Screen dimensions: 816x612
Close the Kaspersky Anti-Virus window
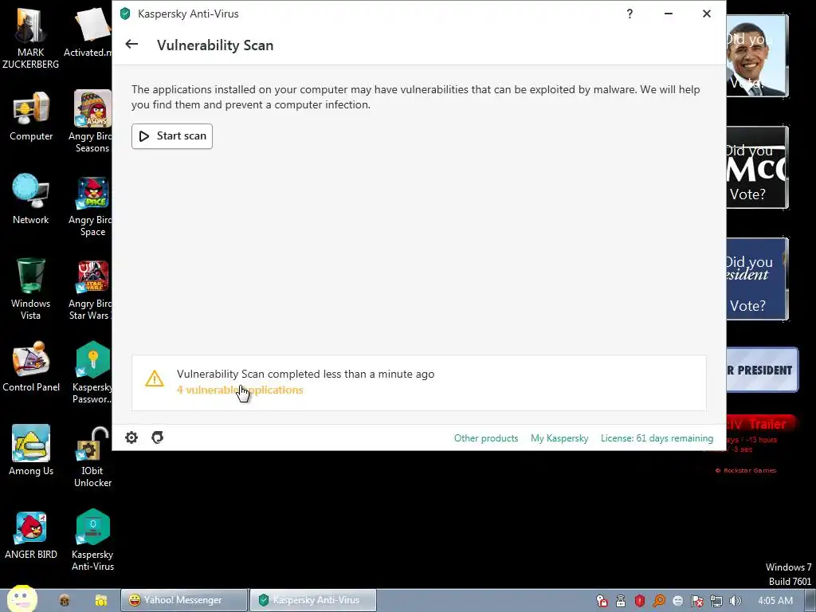click(x=706, y=14)
